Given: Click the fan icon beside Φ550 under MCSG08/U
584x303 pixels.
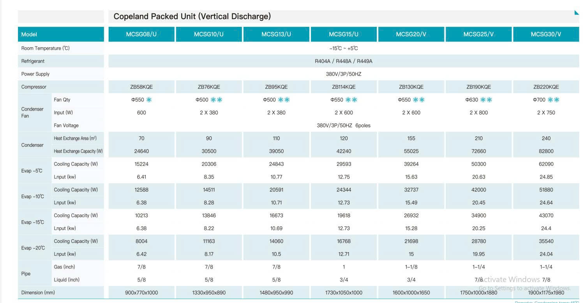Looking at the screenshot, I should 149,100.
